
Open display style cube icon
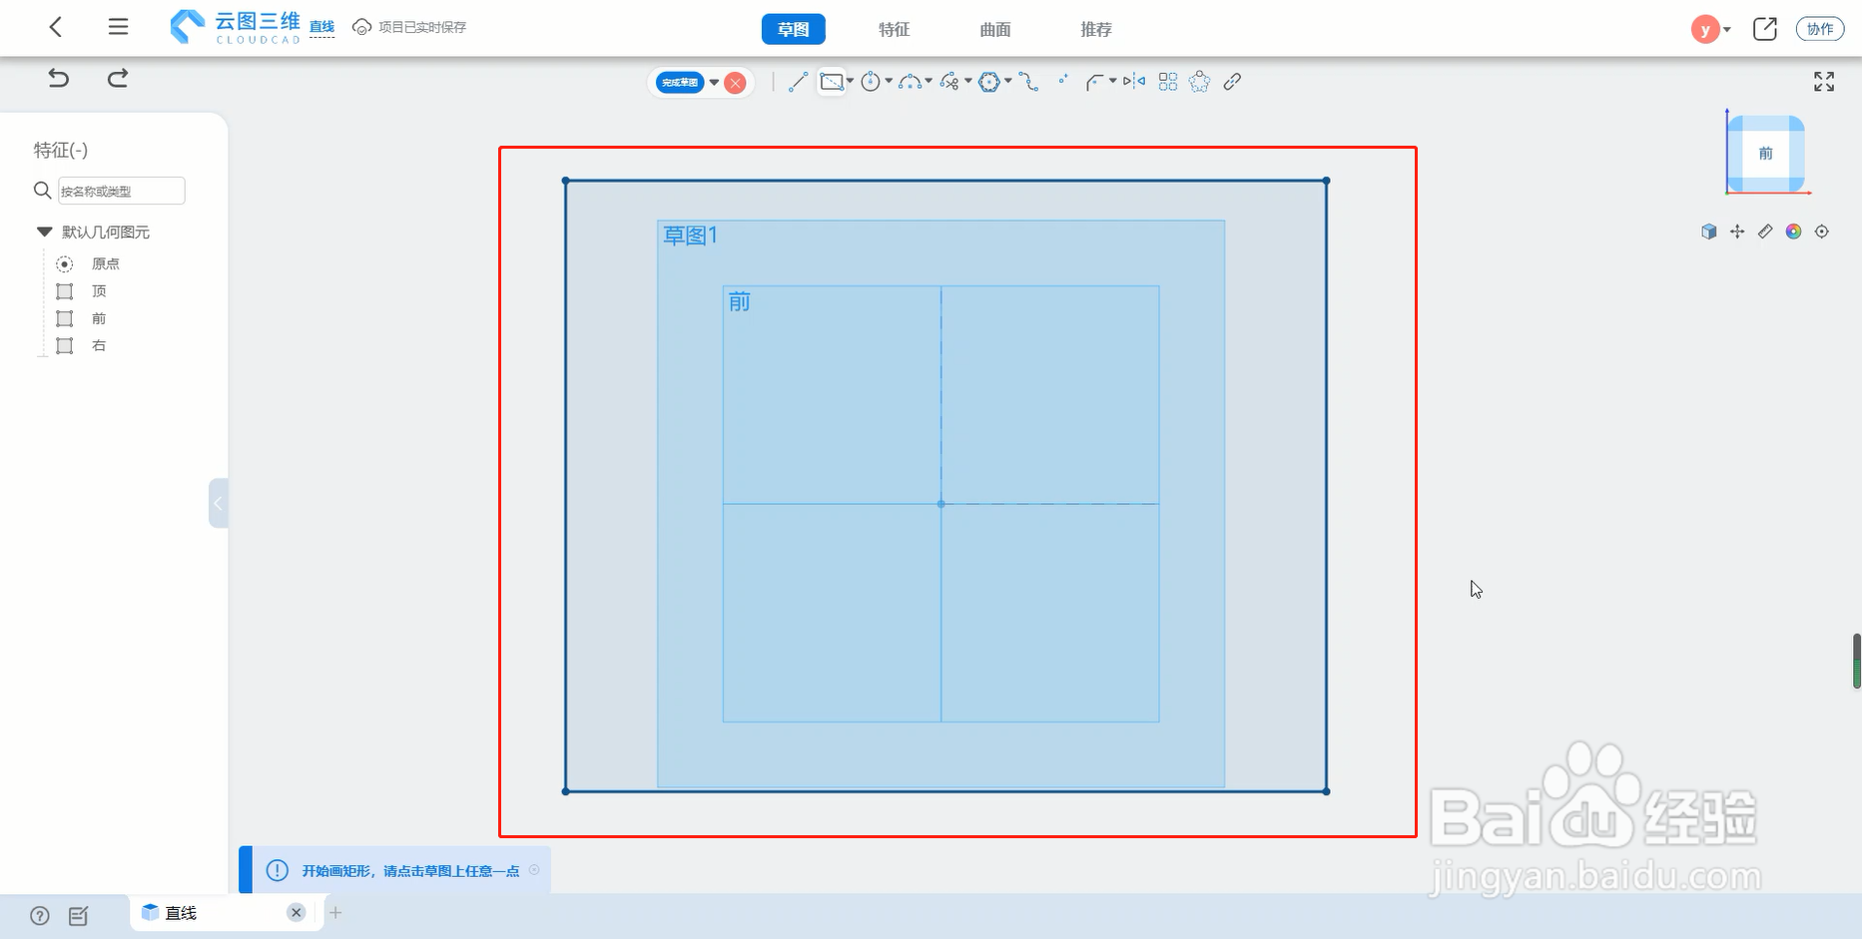pyautogui.click(x=1709, y=232)
